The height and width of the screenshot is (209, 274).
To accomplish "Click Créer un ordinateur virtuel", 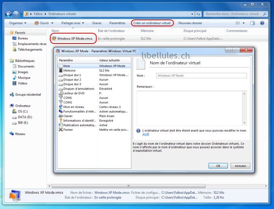I will [152, 23].
